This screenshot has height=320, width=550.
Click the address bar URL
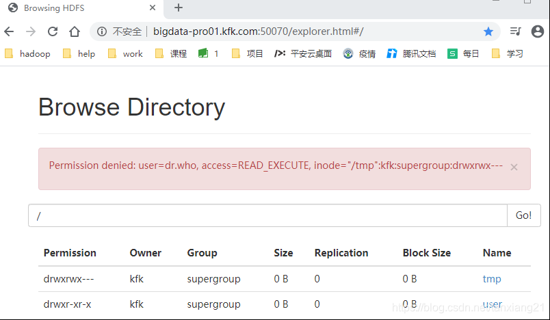pos(258,31)
